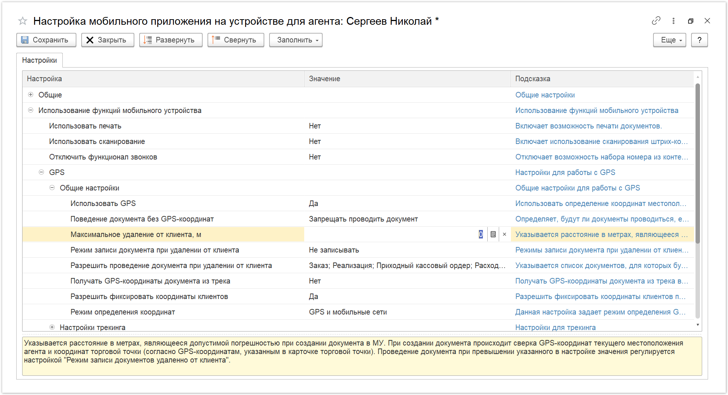Click the Да value for Использовать GPS
Viewport: 728px width, 395px height.
click(313, 203)
